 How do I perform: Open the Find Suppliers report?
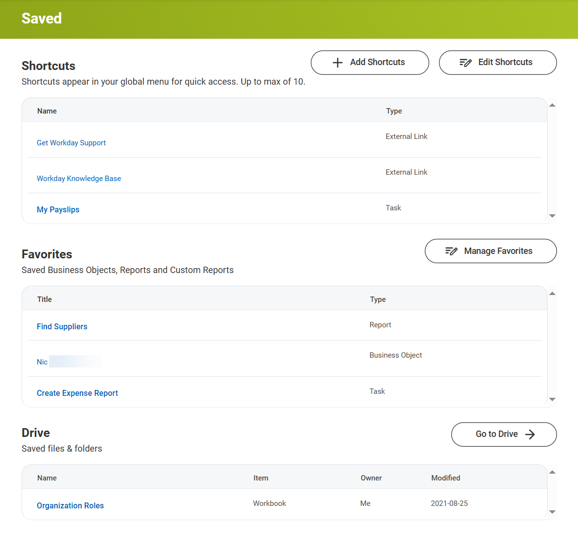tap(62, 326)
